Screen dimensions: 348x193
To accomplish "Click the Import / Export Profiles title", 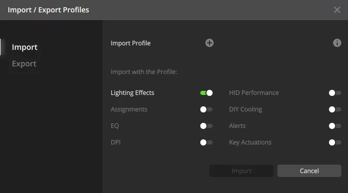I will pyautogui.click(x=48, y=10).
